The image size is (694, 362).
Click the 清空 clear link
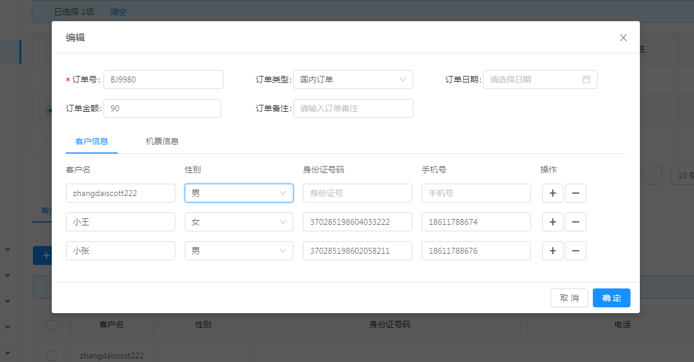pos(118,11)
